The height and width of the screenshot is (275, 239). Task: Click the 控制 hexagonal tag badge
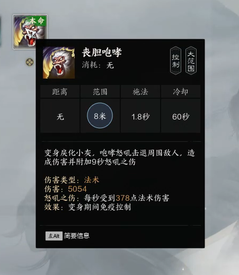coord(175,61)
